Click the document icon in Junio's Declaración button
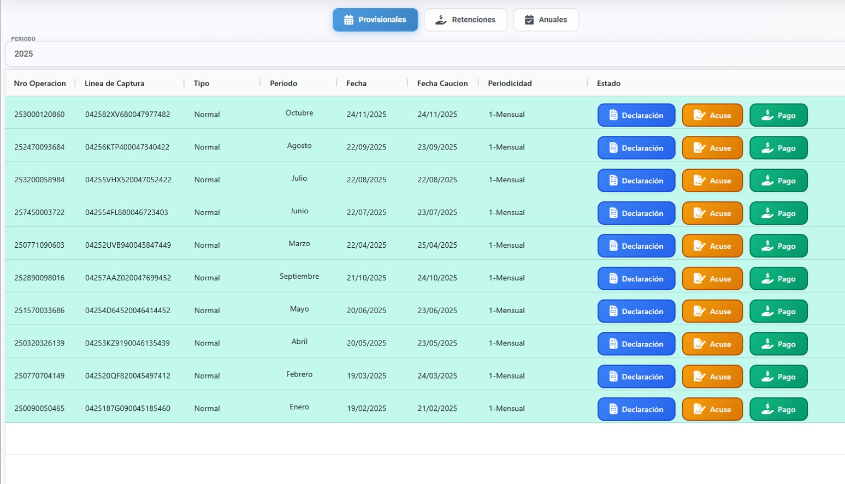The image size is (845, 484). point(613,213)
